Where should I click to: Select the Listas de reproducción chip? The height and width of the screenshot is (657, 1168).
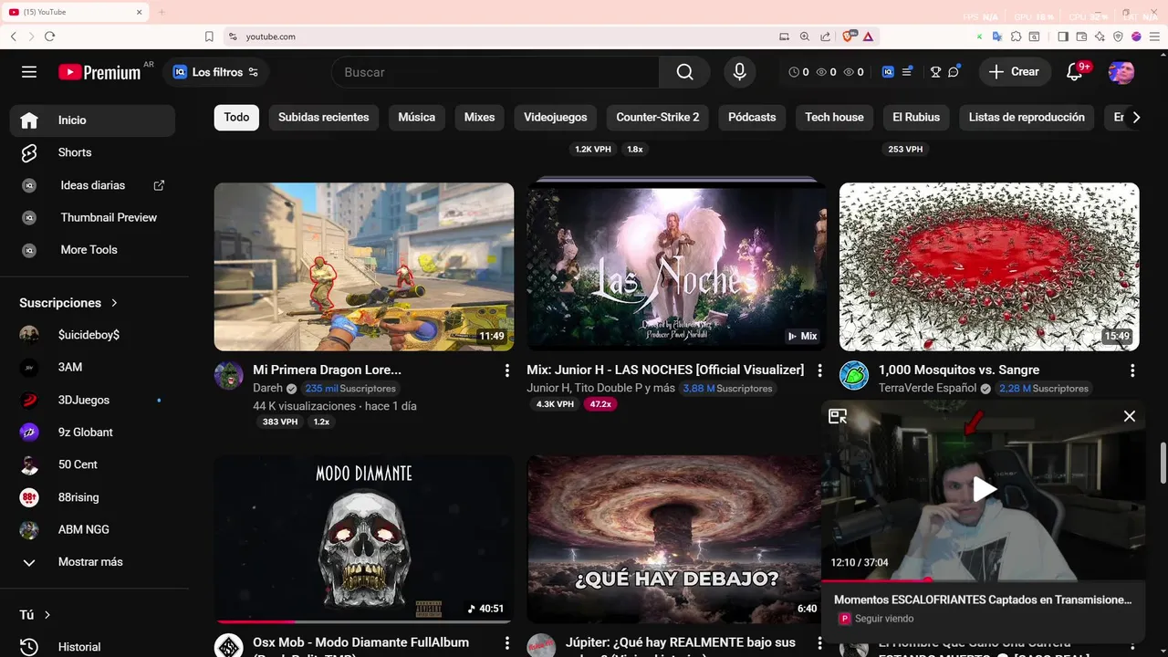coord(1027,117)
